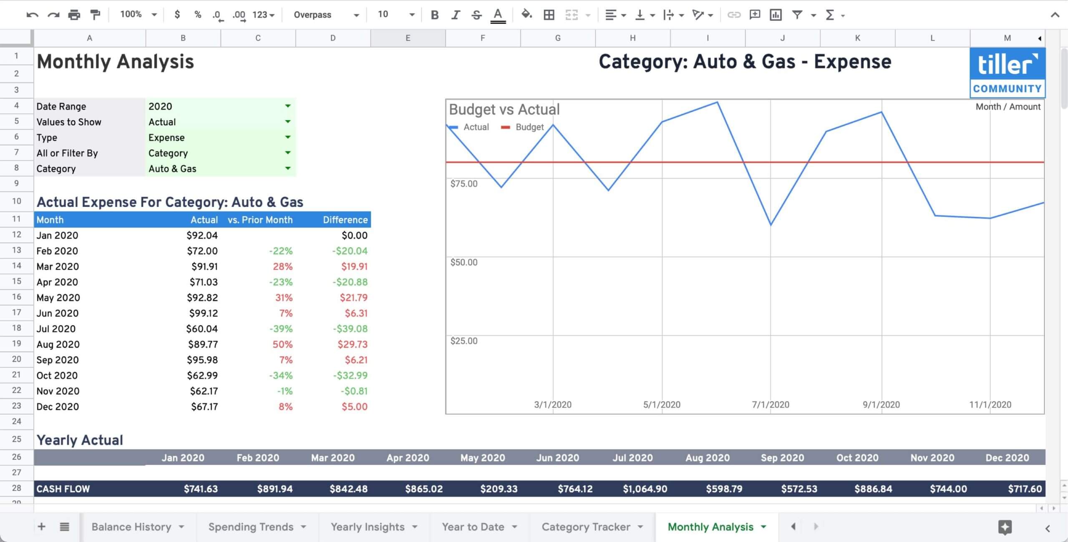
Task: Open the All or Filter By dropdown
Action: click(287, 153)
